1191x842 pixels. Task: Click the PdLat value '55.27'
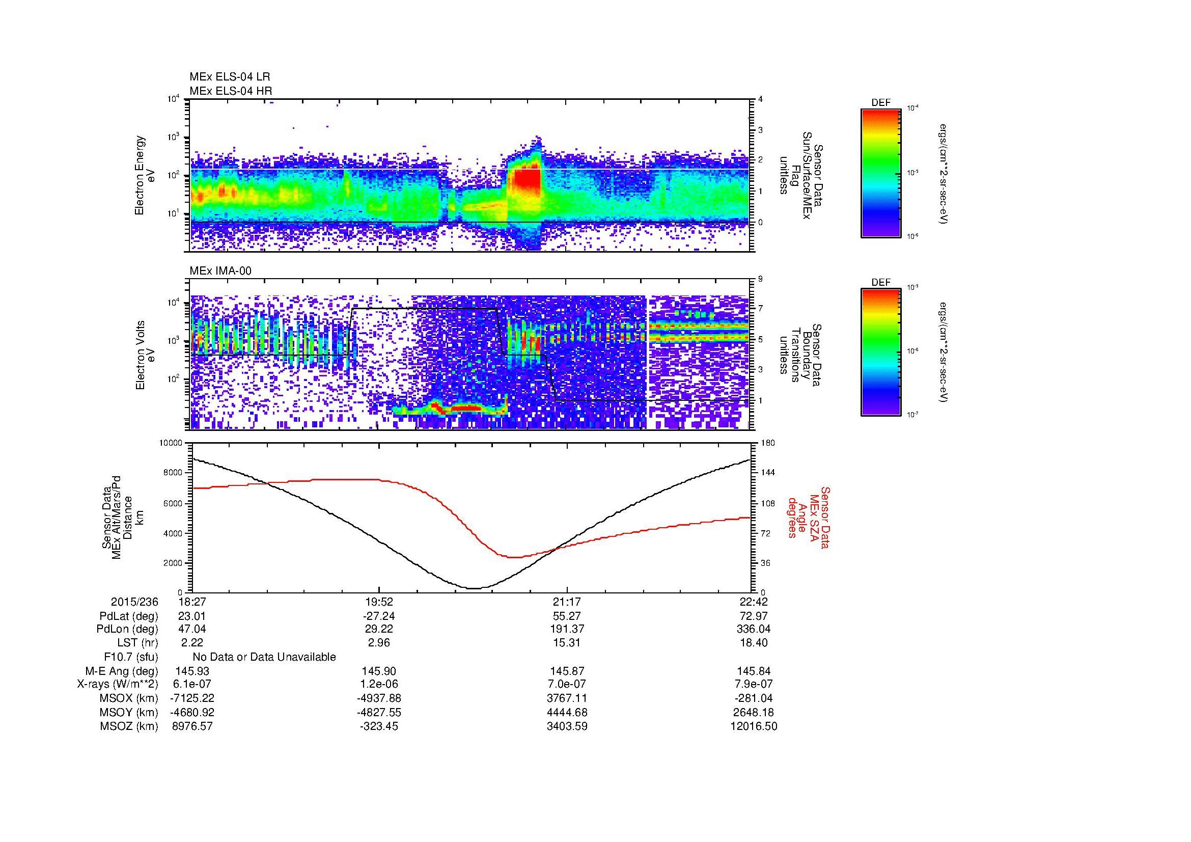(x=566, y=616)
